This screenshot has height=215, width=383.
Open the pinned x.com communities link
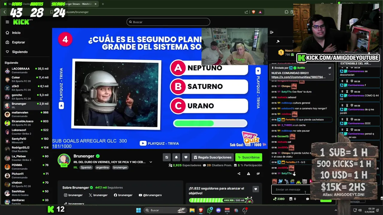pos(298,77)
